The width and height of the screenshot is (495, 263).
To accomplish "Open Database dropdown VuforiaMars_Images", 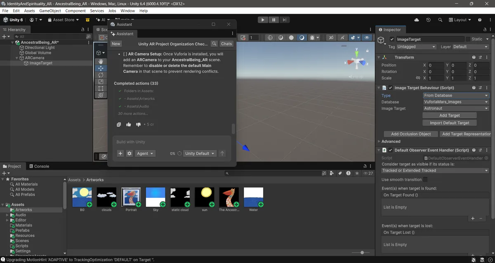I will click(456, 102).
